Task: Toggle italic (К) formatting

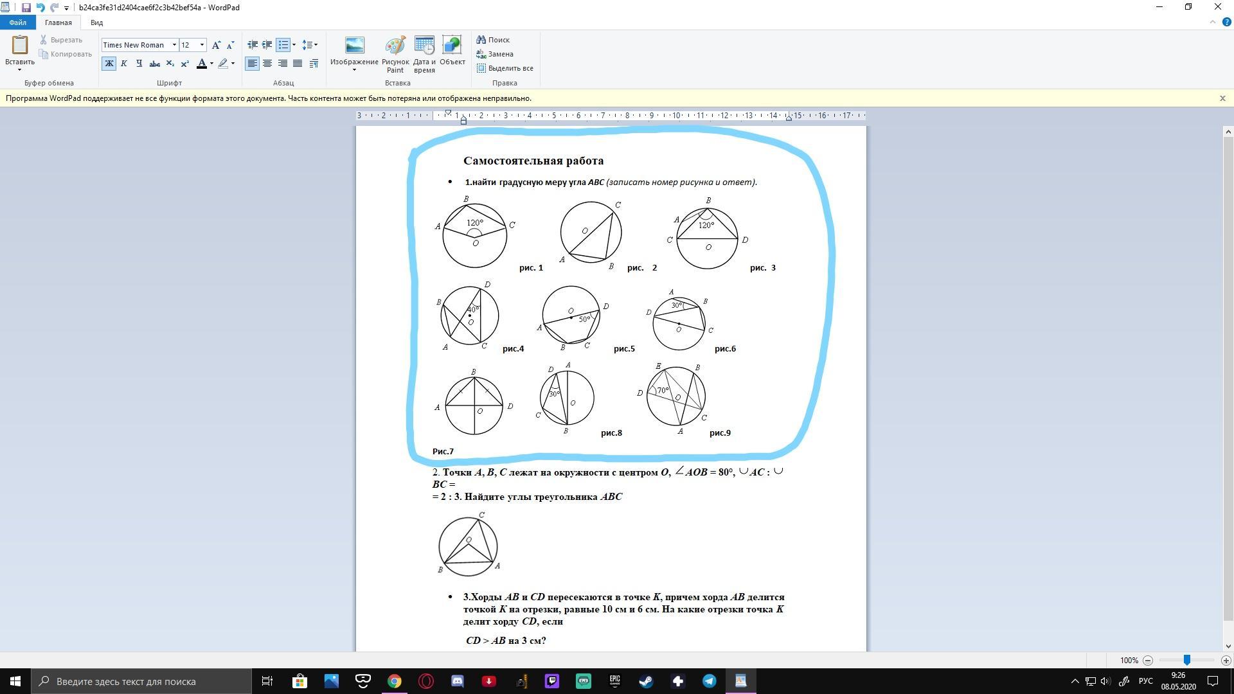Action: point(123,64)
